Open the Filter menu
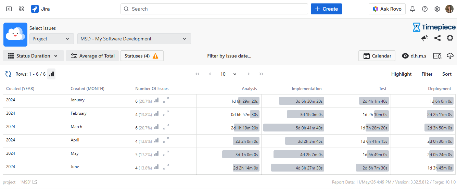 (427, 74)
